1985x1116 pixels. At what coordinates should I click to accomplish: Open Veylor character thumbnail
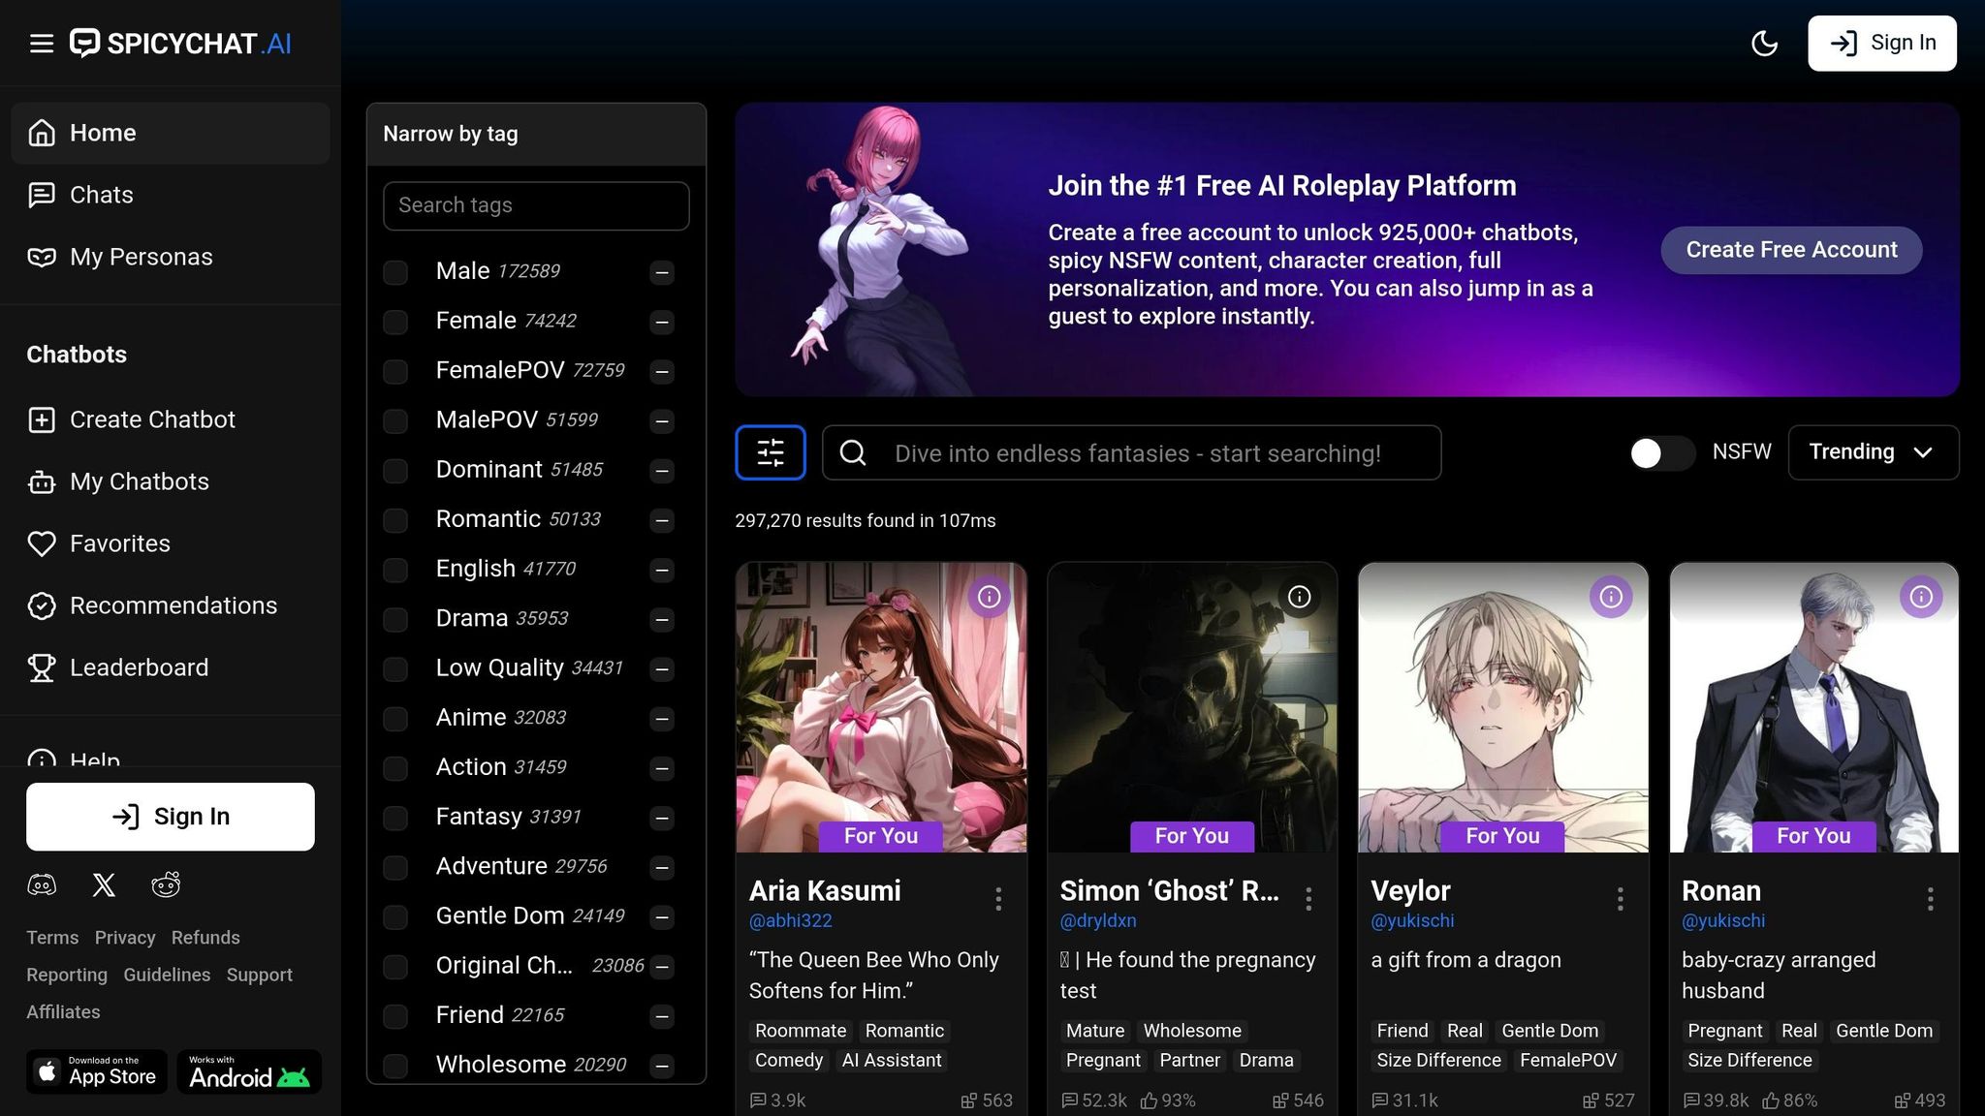click(1503, 707)
